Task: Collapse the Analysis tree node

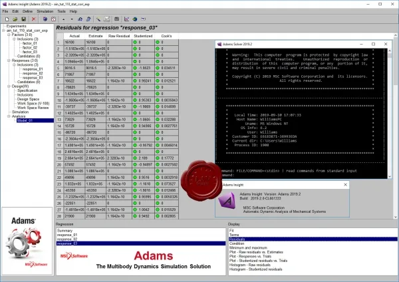Action: [9, 116]
